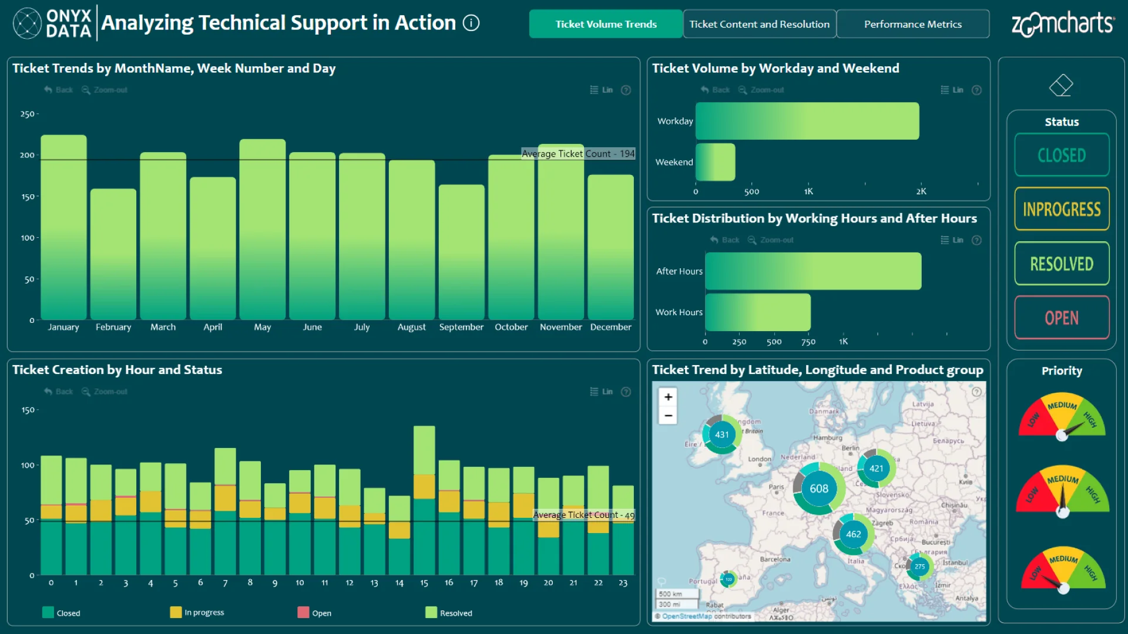This screenshot has width=1128, height=634.
Task: Click the 608 cluster on the map
Action: [819, 488]
